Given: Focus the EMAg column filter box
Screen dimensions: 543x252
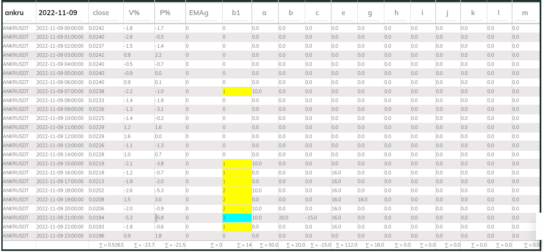Looking at the screenshot, I should click(x=203, y=13).
